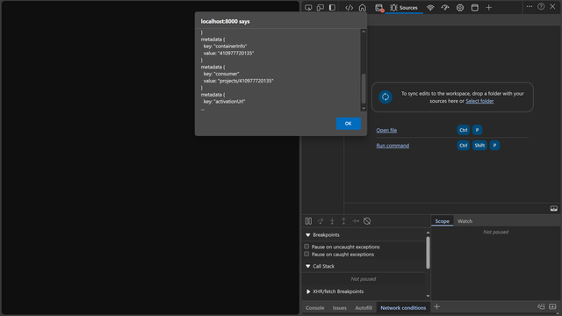Enable Pause on uncaught exceptions

click(306, 247)
